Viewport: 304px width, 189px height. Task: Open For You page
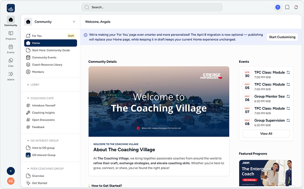coord(51,36)
